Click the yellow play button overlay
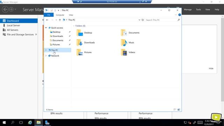Viewport: 224px width, 126px height. point(216,117)
